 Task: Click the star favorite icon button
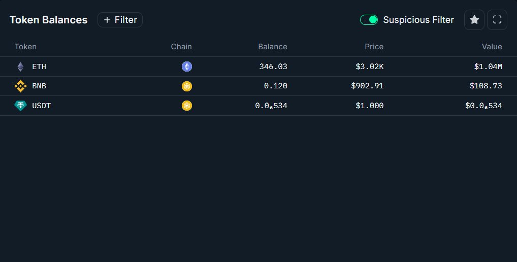474,20
